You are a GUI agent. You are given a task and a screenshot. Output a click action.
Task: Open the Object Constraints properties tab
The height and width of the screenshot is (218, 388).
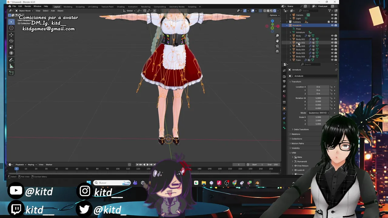284,118
